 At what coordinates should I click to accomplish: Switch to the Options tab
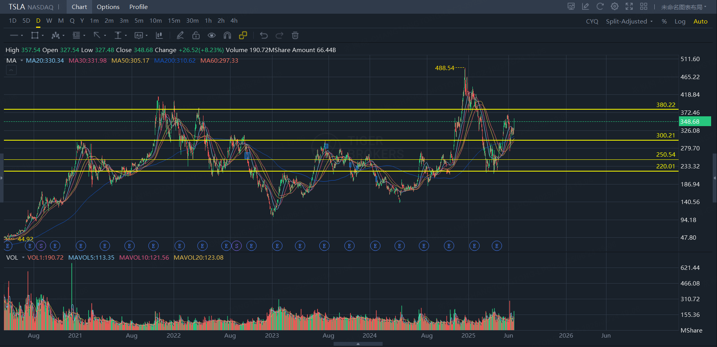(x=108, y=7)
